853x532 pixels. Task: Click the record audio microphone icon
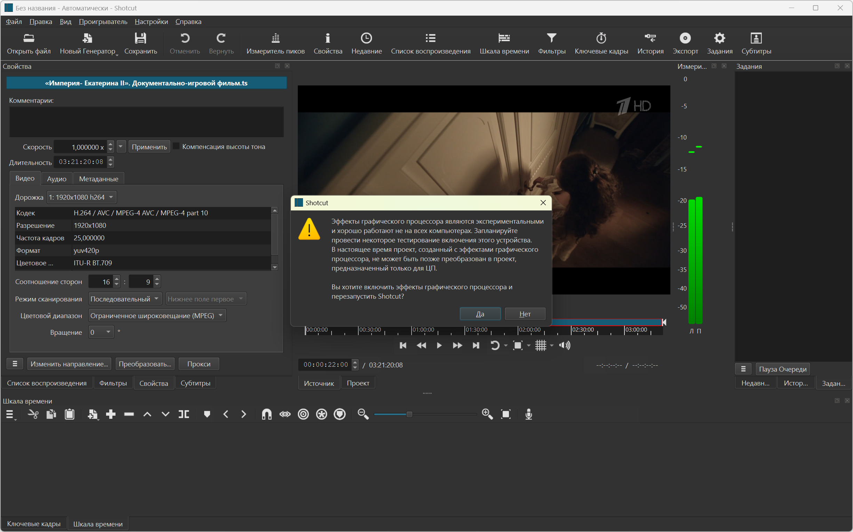coord(528,414)
